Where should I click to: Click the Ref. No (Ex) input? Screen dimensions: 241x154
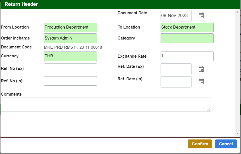point(70,68)
